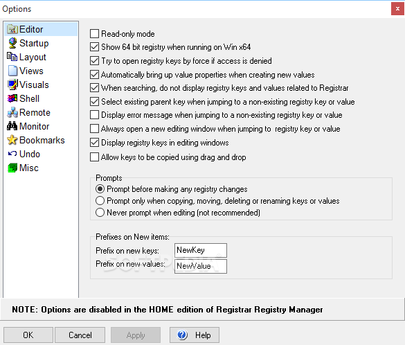
Task: Open the Editor options page
Action: coord(41,29)
